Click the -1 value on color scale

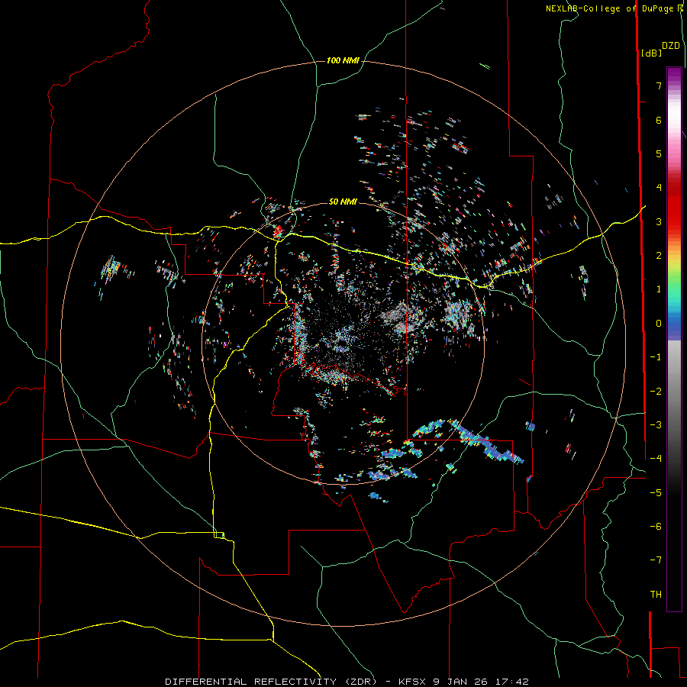(x=656, y=357)
